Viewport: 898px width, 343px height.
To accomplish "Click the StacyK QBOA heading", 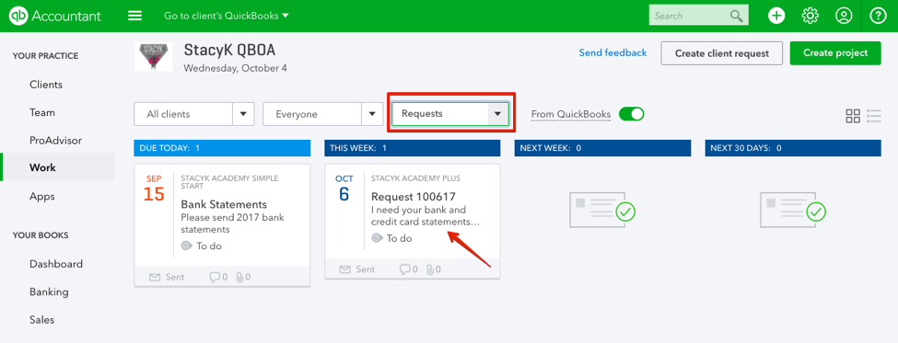I will [229, 50].
